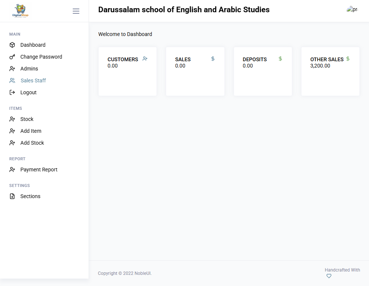The image size is (369, 286).
Task: Click the Change Password key icon
Action: pyautogui.click(x=12, y=57)
